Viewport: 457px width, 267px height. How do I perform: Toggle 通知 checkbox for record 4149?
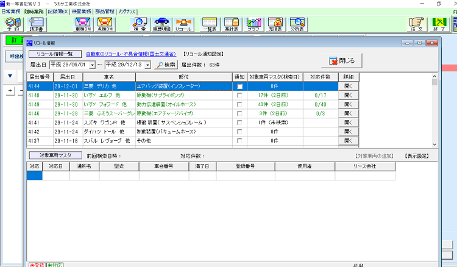point(239,104)
